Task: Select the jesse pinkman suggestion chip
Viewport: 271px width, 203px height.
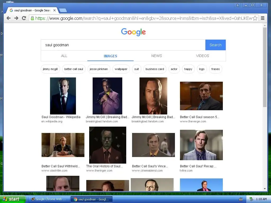Action: click(99, 69)
